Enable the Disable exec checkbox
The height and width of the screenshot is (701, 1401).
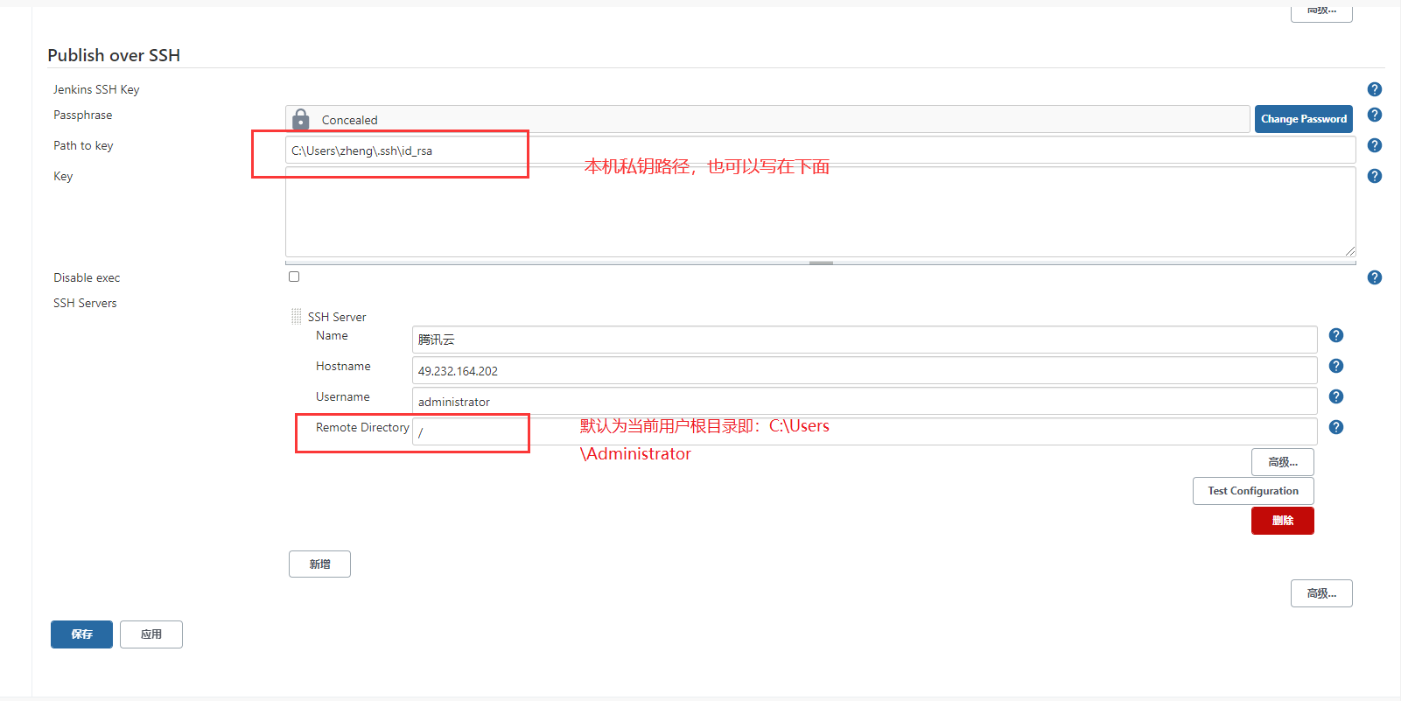[x=294, y=277]
